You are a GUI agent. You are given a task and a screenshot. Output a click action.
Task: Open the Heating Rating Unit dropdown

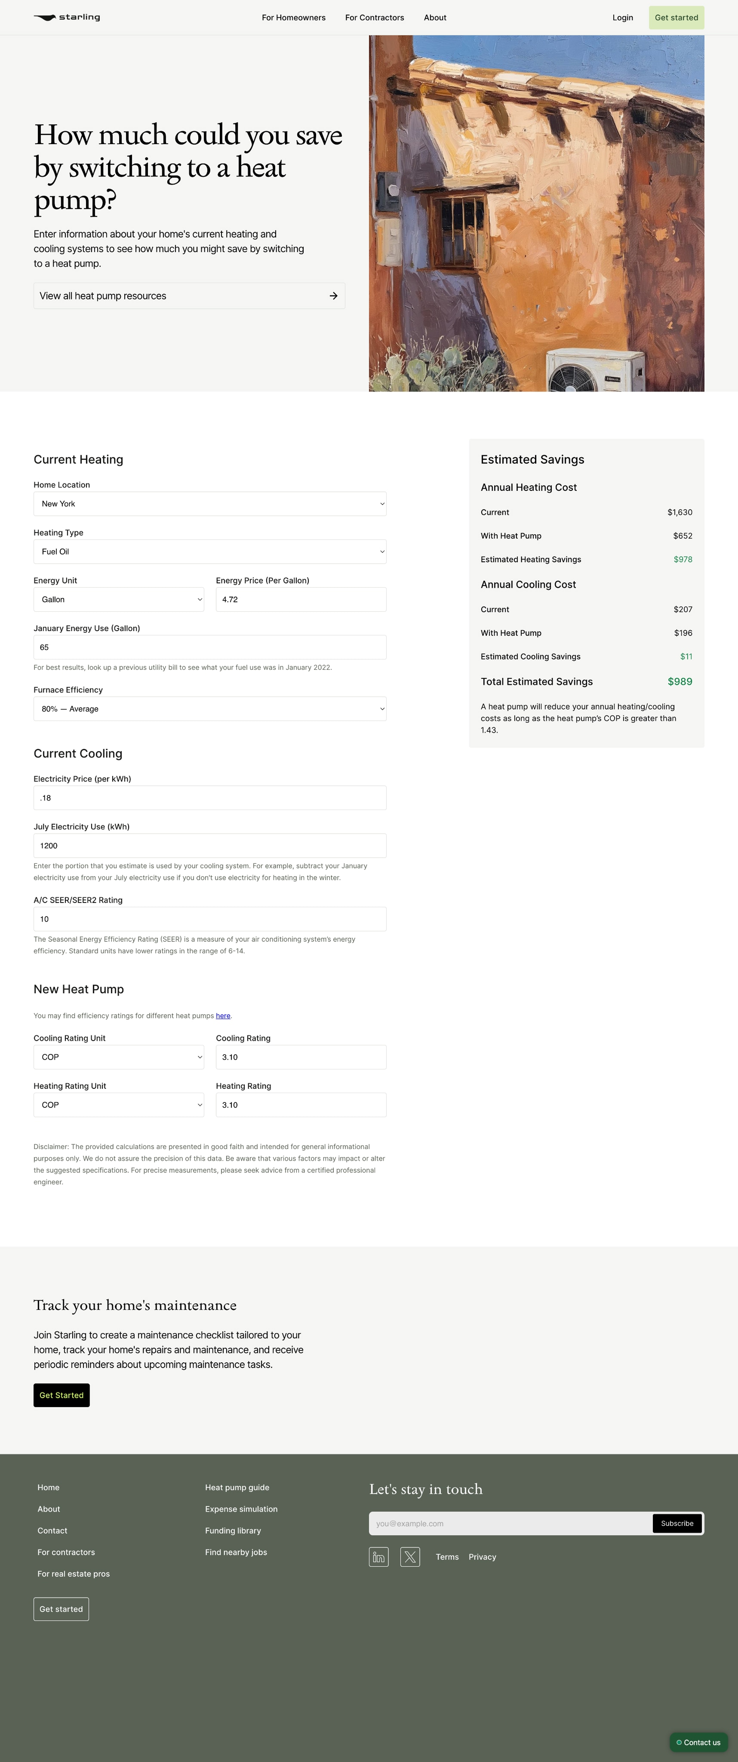pyautogui.click(x=118, y=1105)
